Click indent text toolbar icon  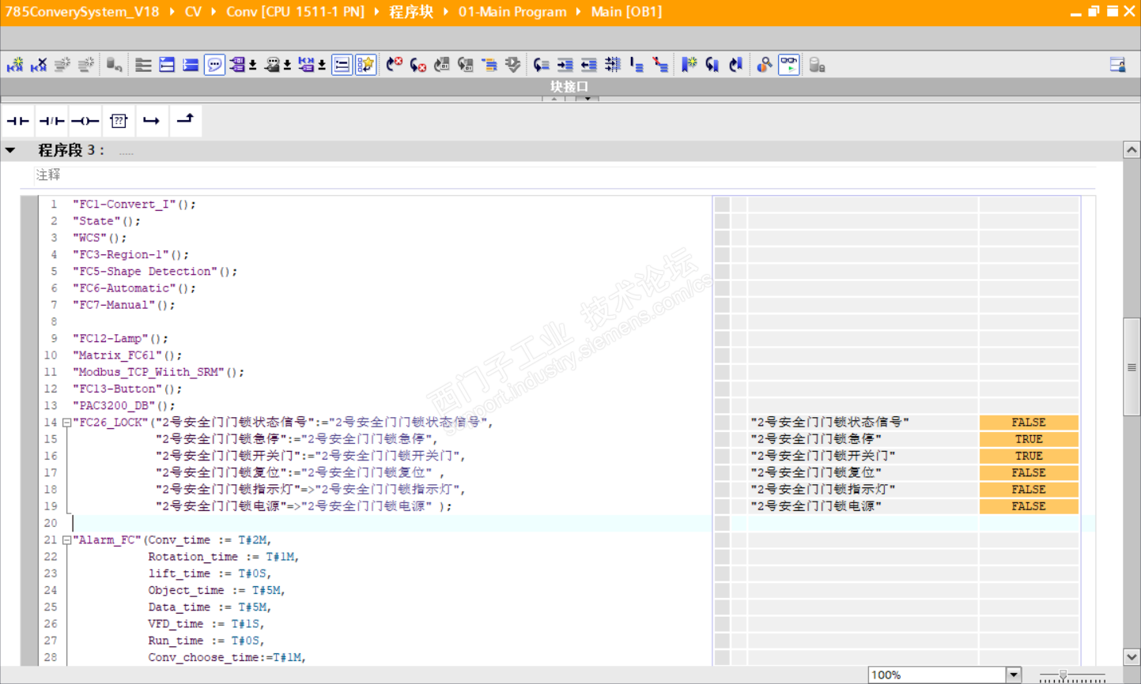565,65
